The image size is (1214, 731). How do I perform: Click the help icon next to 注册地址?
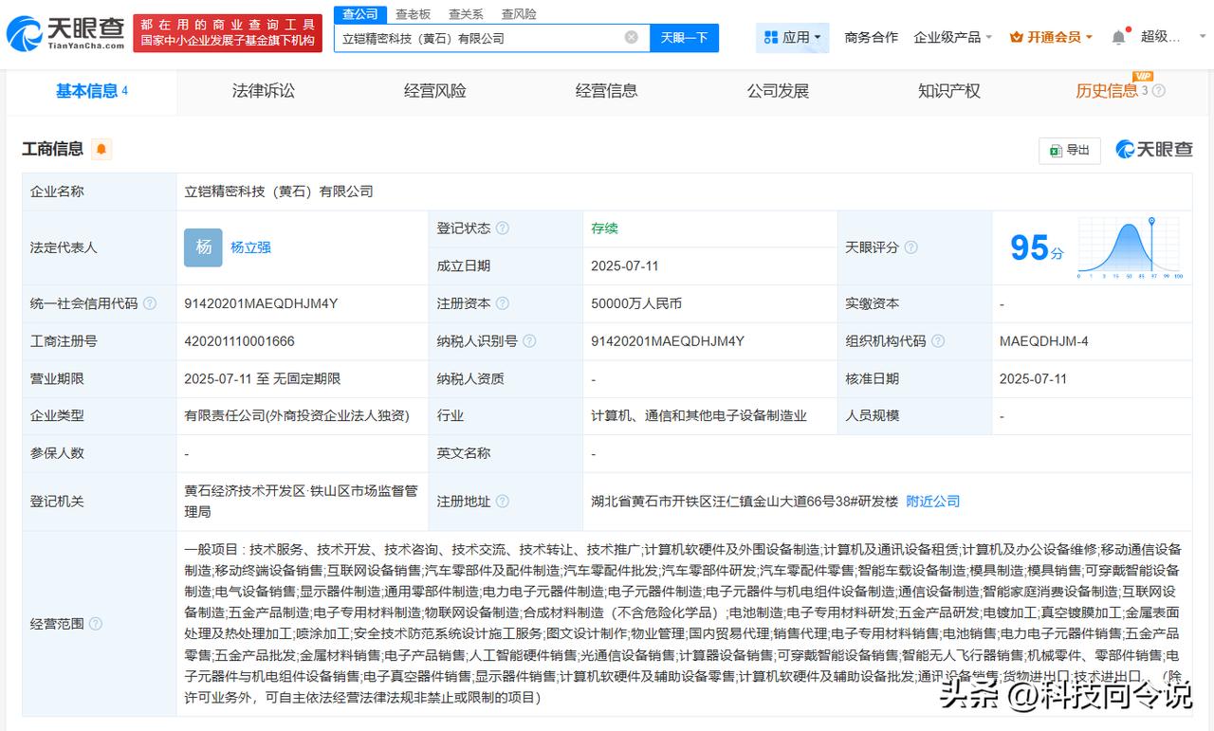[x=503, y=502]
